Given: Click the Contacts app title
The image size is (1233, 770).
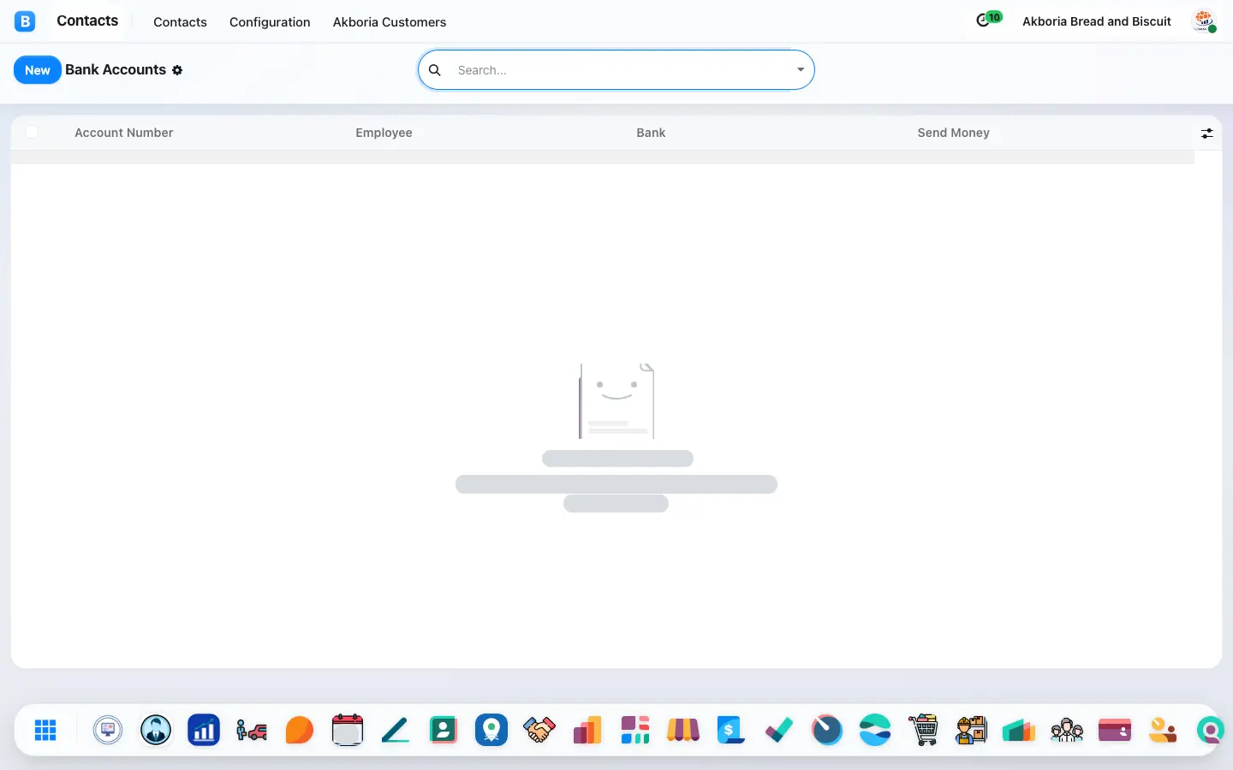Looking at the screenshot, I should point(87,21).
